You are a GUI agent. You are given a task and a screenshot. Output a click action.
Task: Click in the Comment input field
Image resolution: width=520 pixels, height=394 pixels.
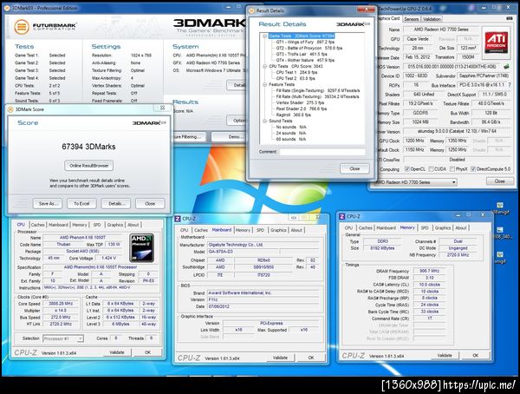[x=322, y=152]
